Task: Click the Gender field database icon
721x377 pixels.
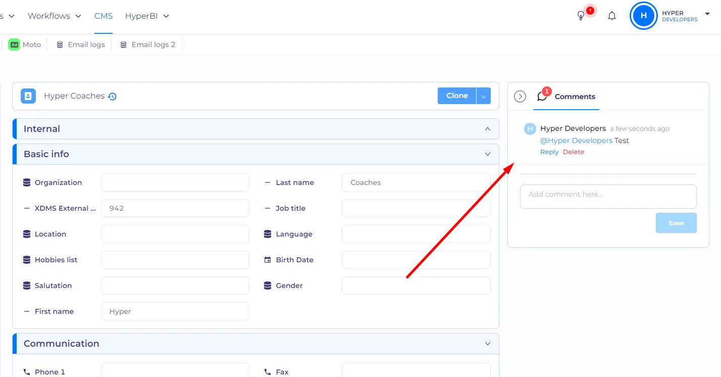Action: 268,286
